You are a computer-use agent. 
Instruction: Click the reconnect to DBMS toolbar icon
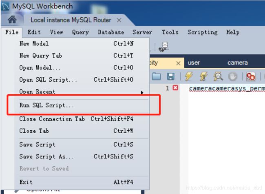163,47
